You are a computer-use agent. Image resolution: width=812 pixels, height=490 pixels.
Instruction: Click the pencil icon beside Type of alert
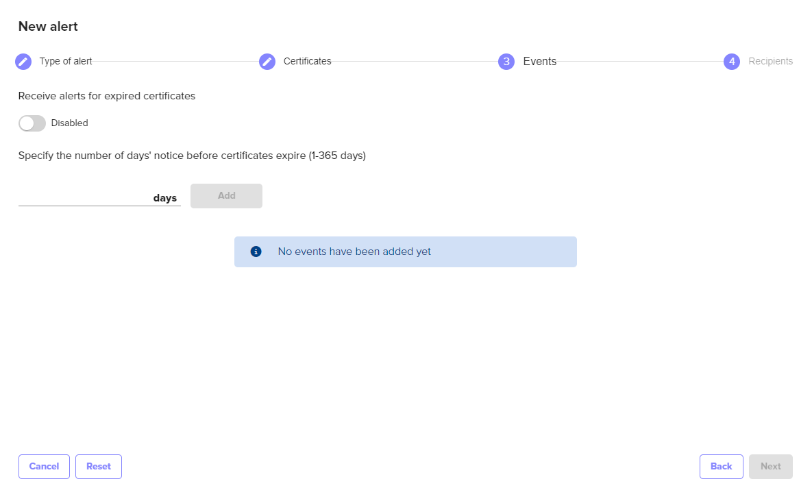click(x=23, y=62)
